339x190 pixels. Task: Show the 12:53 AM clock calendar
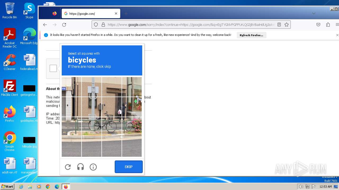tap(325, 187)
